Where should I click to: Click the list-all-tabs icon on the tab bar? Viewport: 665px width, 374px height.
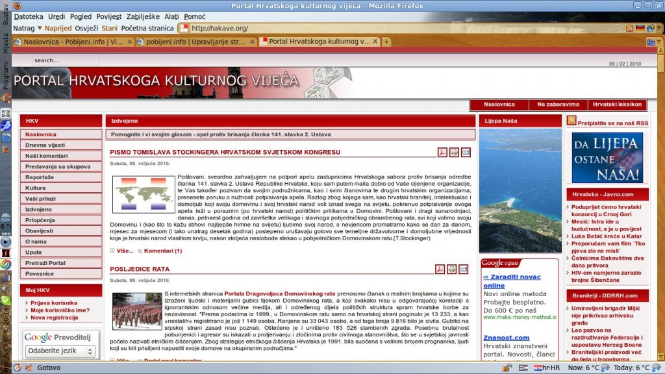[651, 42]
